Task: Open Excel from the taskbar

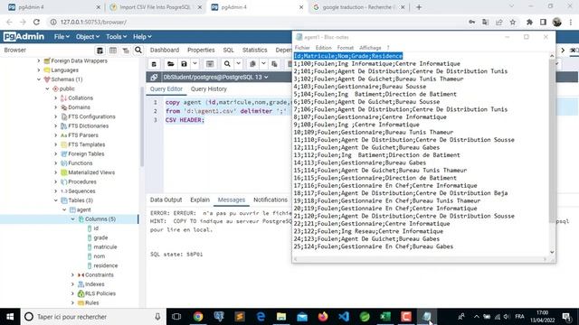Action: (x=385, y=317)
